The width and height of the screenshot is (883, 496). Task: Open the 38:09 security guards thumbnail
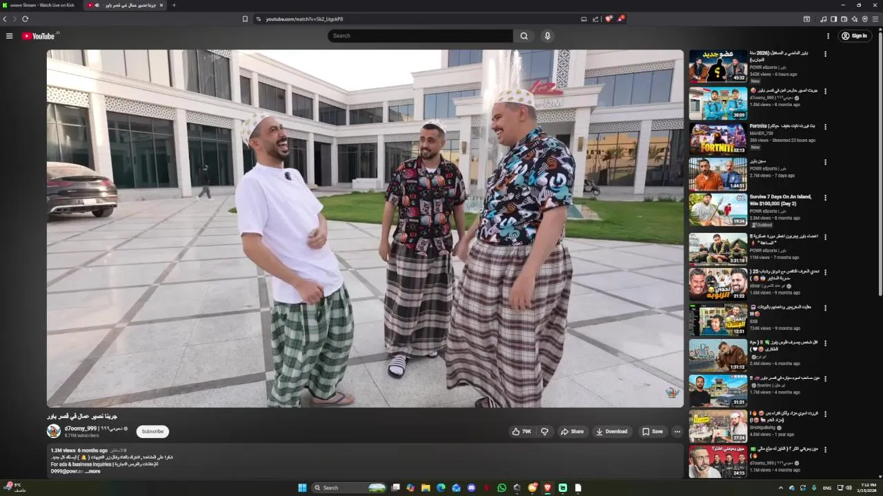point(717,103)
